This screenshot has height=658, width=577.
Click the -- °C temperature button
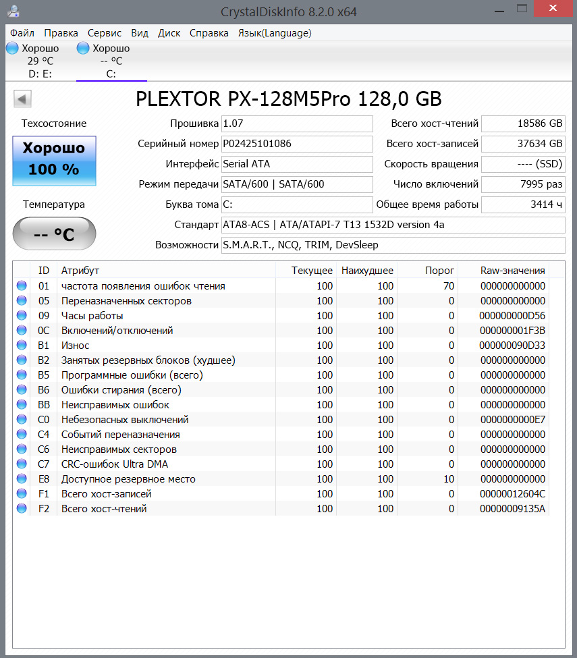pyautogui.click(x=54, y=234)
